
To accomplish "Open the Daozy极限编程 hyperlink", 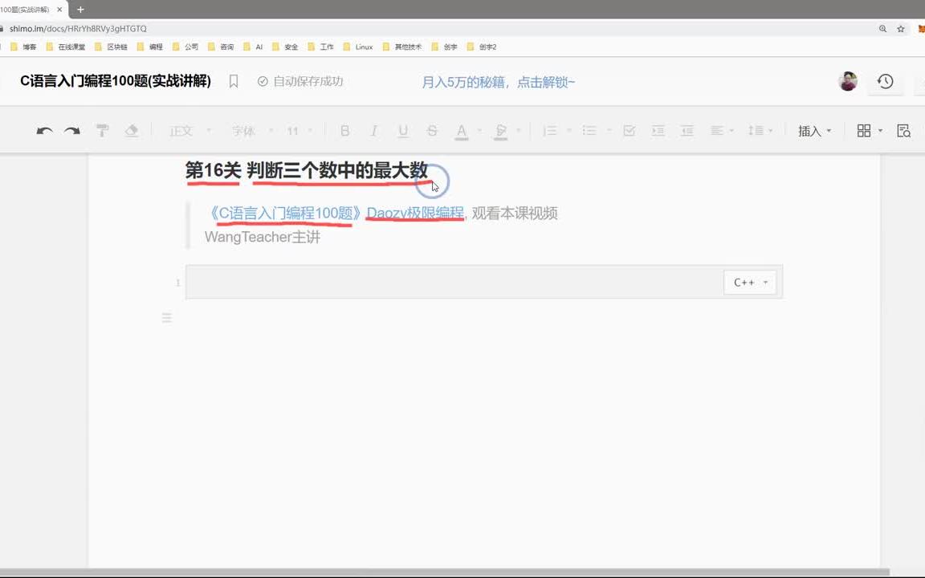I will pyautogui.click(x=414, y=213).
